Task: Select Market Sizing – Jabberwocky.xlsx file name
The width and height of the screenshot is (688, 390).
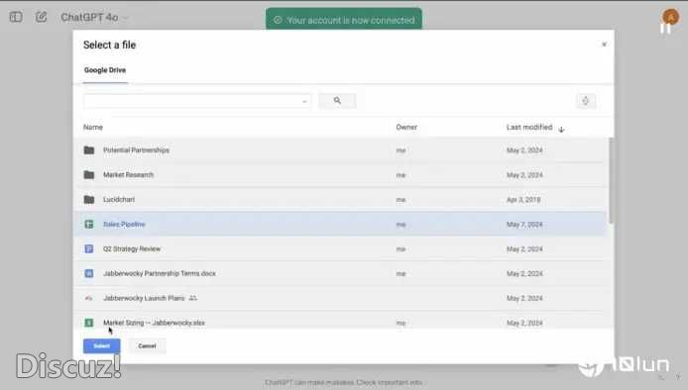Action: (x=154, y=323)
